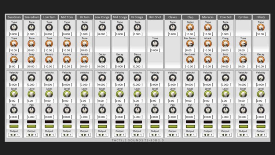The image size is (275, 155).
Task: Click the Maracas Velocity value field
Action: [208, 84]
